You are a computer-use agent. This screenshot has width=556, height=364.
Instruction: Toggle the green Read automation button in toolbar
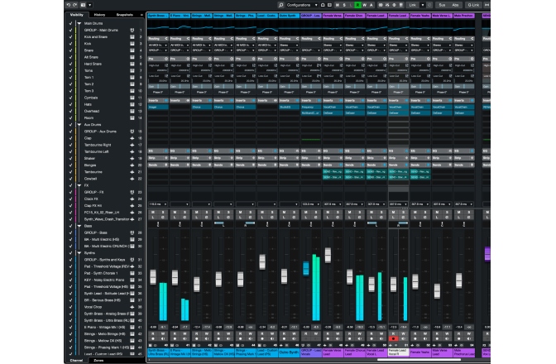(360, 4)
